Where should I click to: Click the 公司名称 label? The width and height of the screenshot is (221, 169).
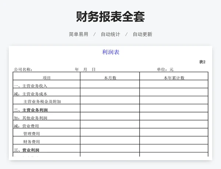coord(23,69)
